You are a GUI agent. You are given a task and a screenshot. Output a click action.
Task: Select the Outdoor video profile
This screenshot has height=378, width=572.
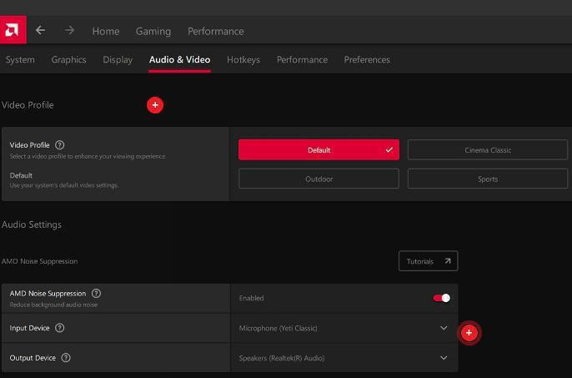coord(319,179)
